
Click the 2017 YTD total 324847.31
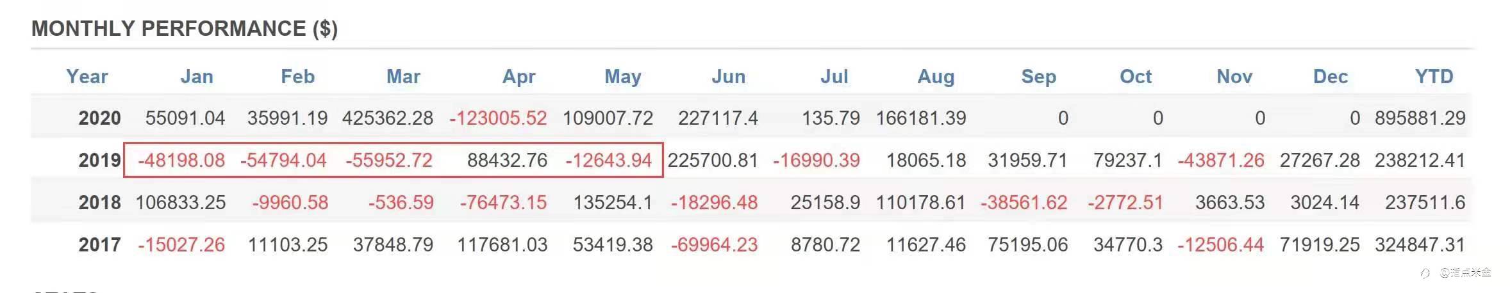point(1420,244)
